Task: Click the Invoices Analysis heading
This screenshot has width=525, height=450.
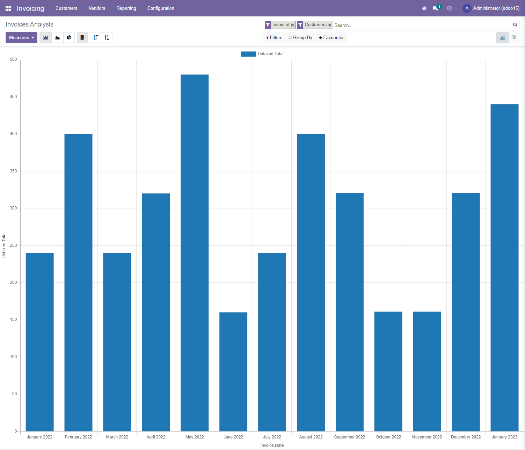Action: click(x=29, y=24)
